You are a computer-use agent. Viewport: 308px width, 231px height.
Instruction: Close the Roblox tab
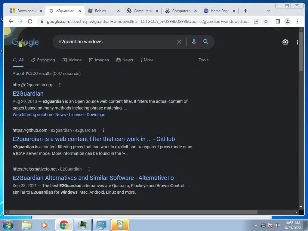point(119,11)
